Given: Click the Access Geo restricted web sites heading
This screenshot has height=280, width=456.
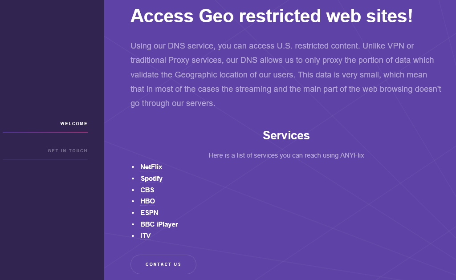Looking at the screenshot, I should point(272,16).
